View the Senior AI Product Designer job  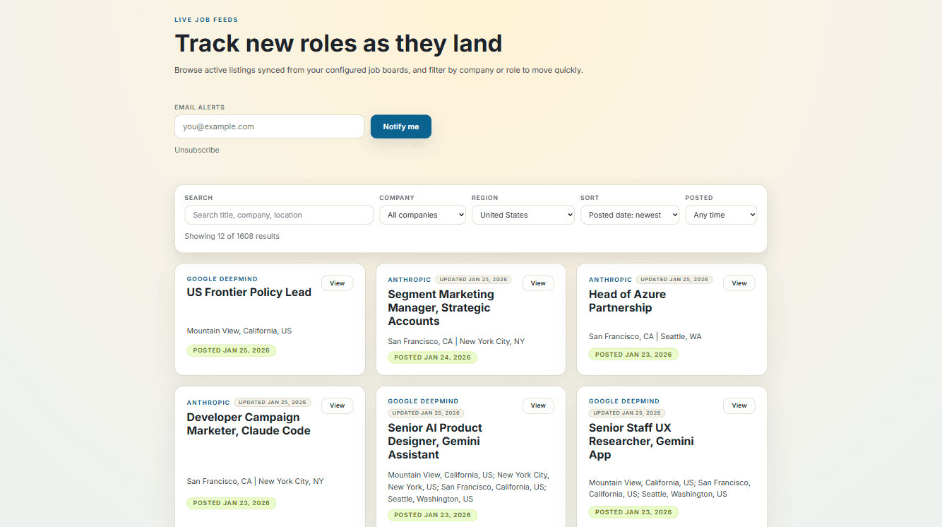[538, 405]
